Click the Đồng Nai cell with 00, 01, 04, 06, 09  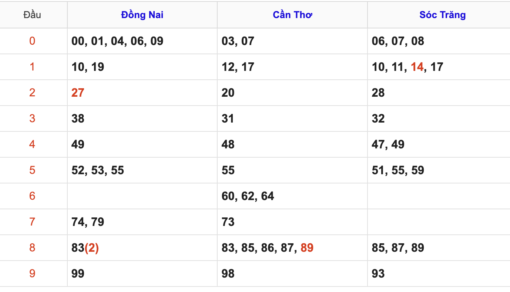point(117,41)
